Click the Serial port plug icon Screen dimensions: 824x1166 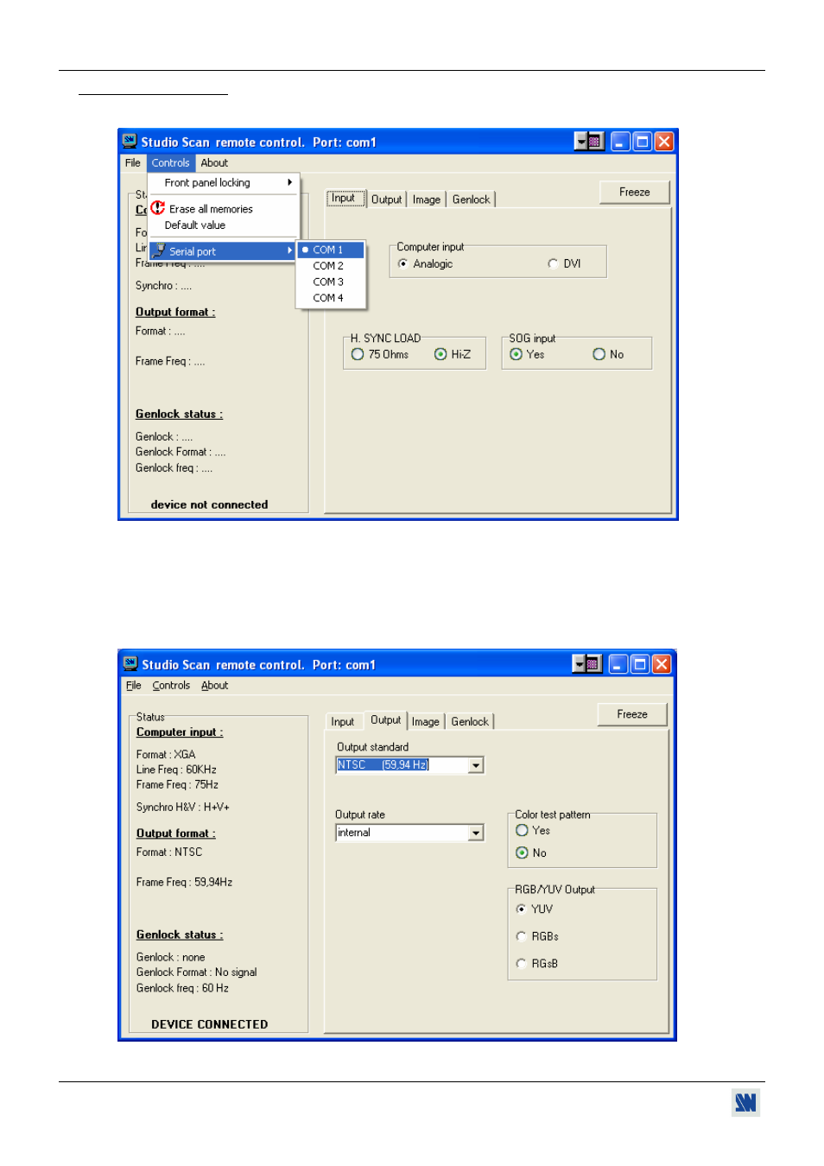pos(160,250)
